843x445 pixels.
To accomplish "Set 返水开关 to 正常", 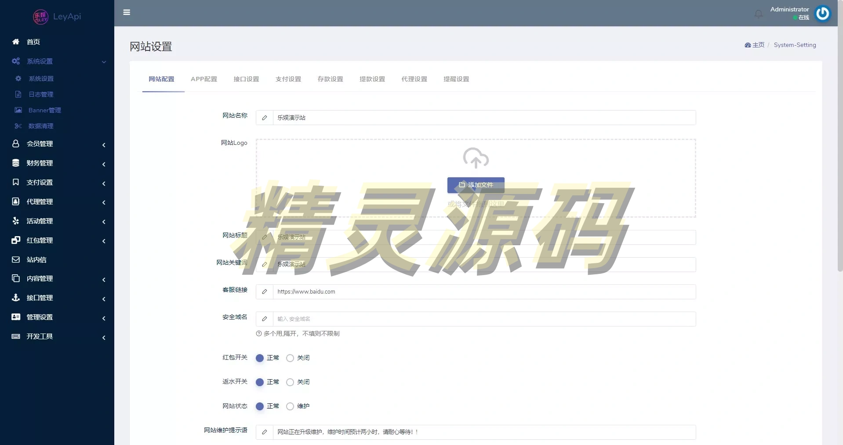I will [260, 382].
